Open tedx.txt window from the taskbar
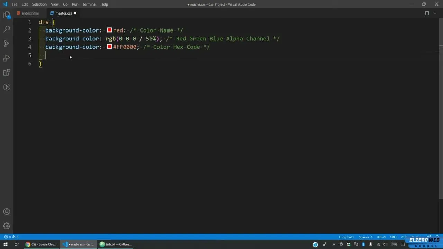The image size is (443, 249). 116,245
